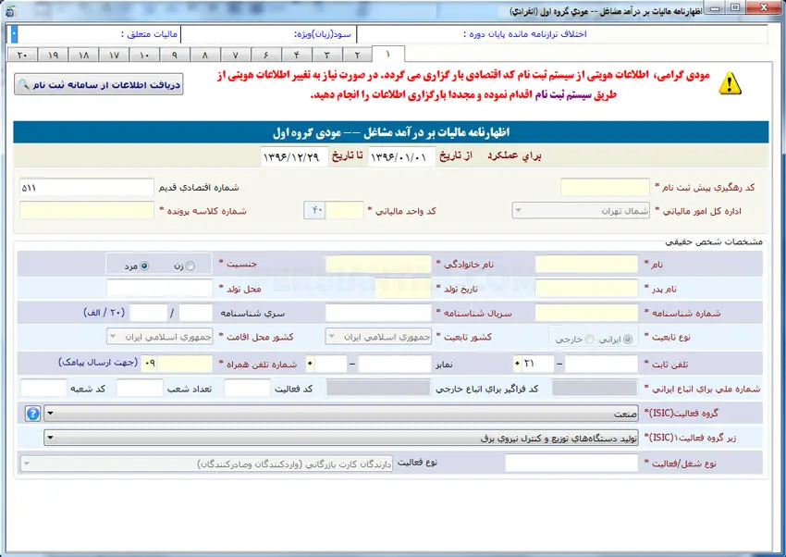Click the blue help icon beside ISIC group

pyautogui.click(x=32, y=414)
